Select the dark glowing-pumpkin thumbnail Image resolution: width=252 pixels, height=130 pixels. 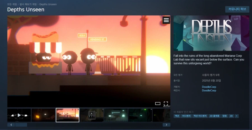click(43, 115)
